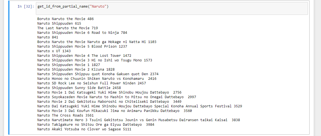This screenshot has width=321, height=136.
Task: Click 'Naruto Takigakure no Shitou' line 3984
Action: point(96,124)
